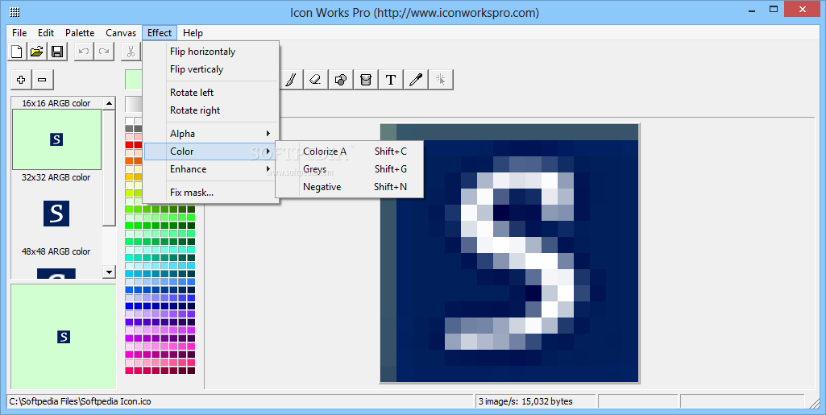
Task: Close the open Effect menu
Action: click(x=160, y=33)
